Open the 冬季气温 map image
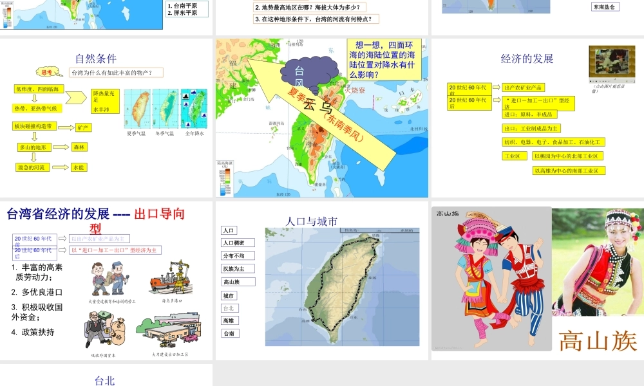This screenshot has width=644, height=386. click(166, 109)
